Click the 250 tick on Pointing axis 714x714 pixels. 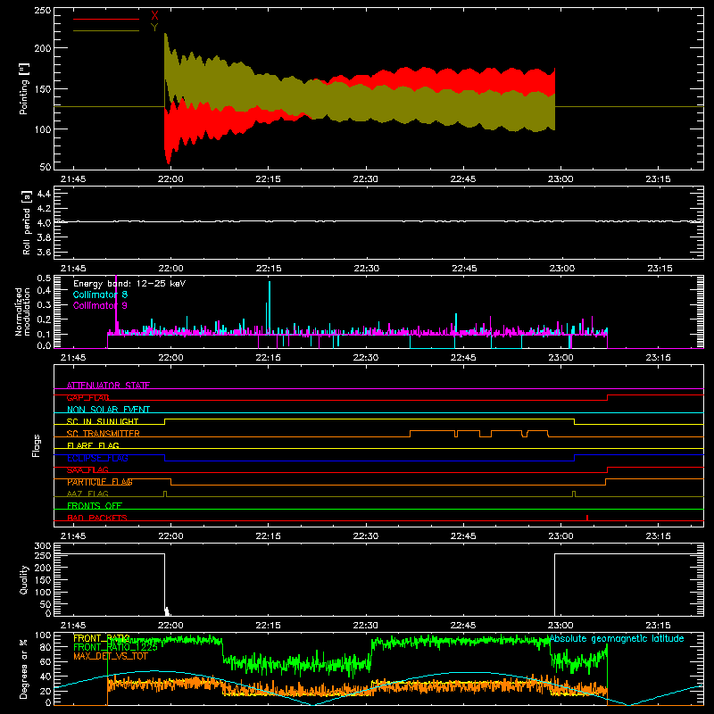coord(43,11)
